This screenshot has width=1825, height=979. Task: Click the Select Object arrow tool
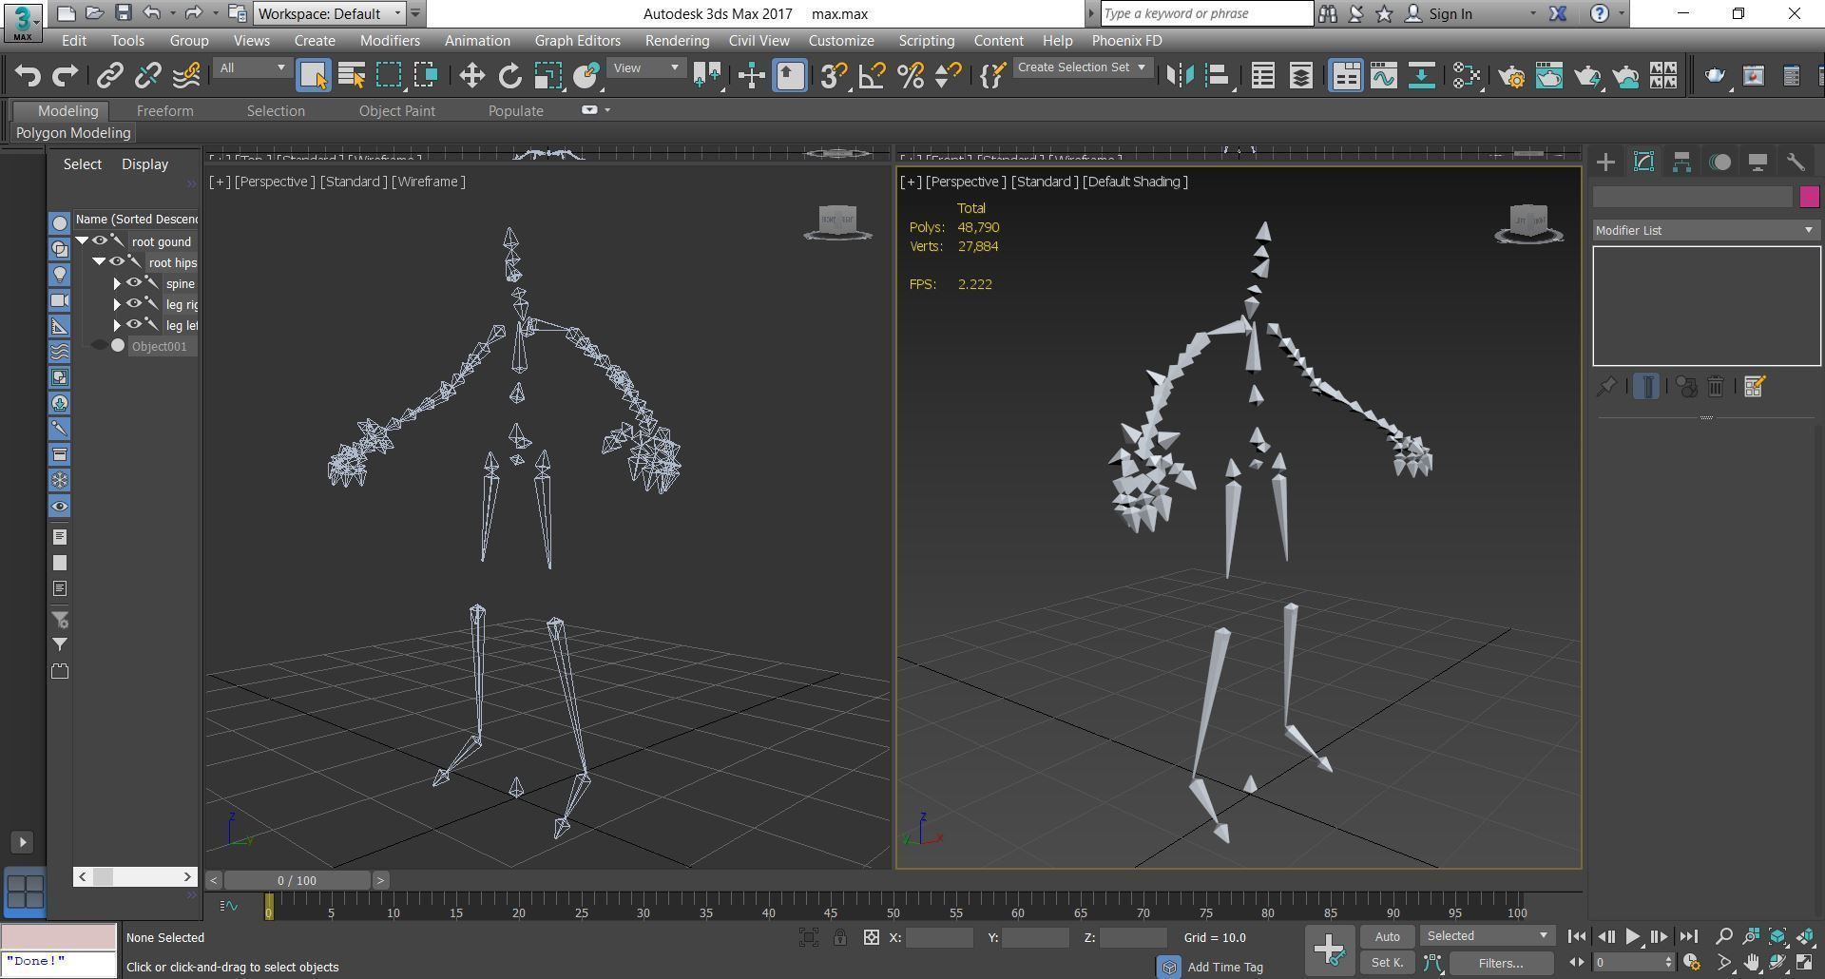pos(313,76)
